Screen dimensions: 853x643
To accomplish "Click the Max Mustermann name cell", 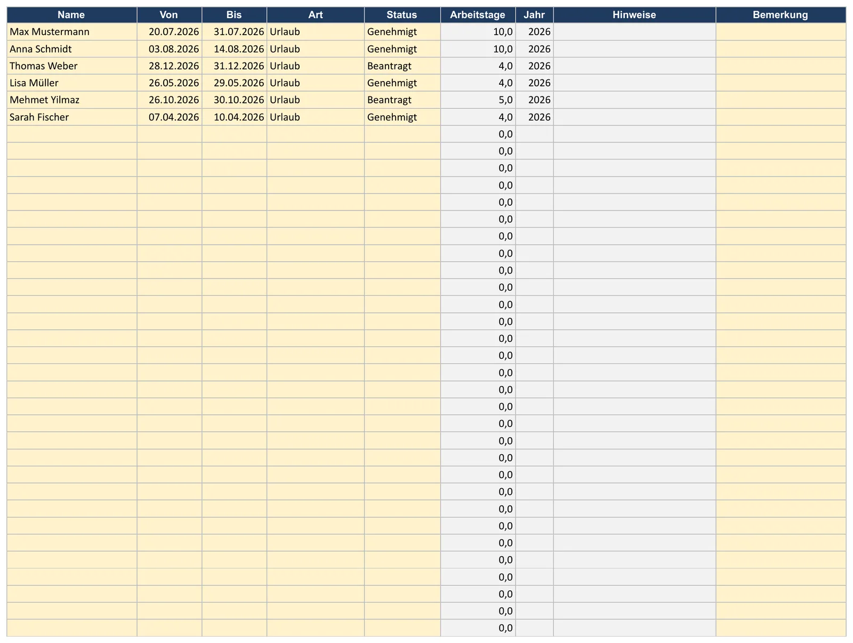I will (72, 32).
